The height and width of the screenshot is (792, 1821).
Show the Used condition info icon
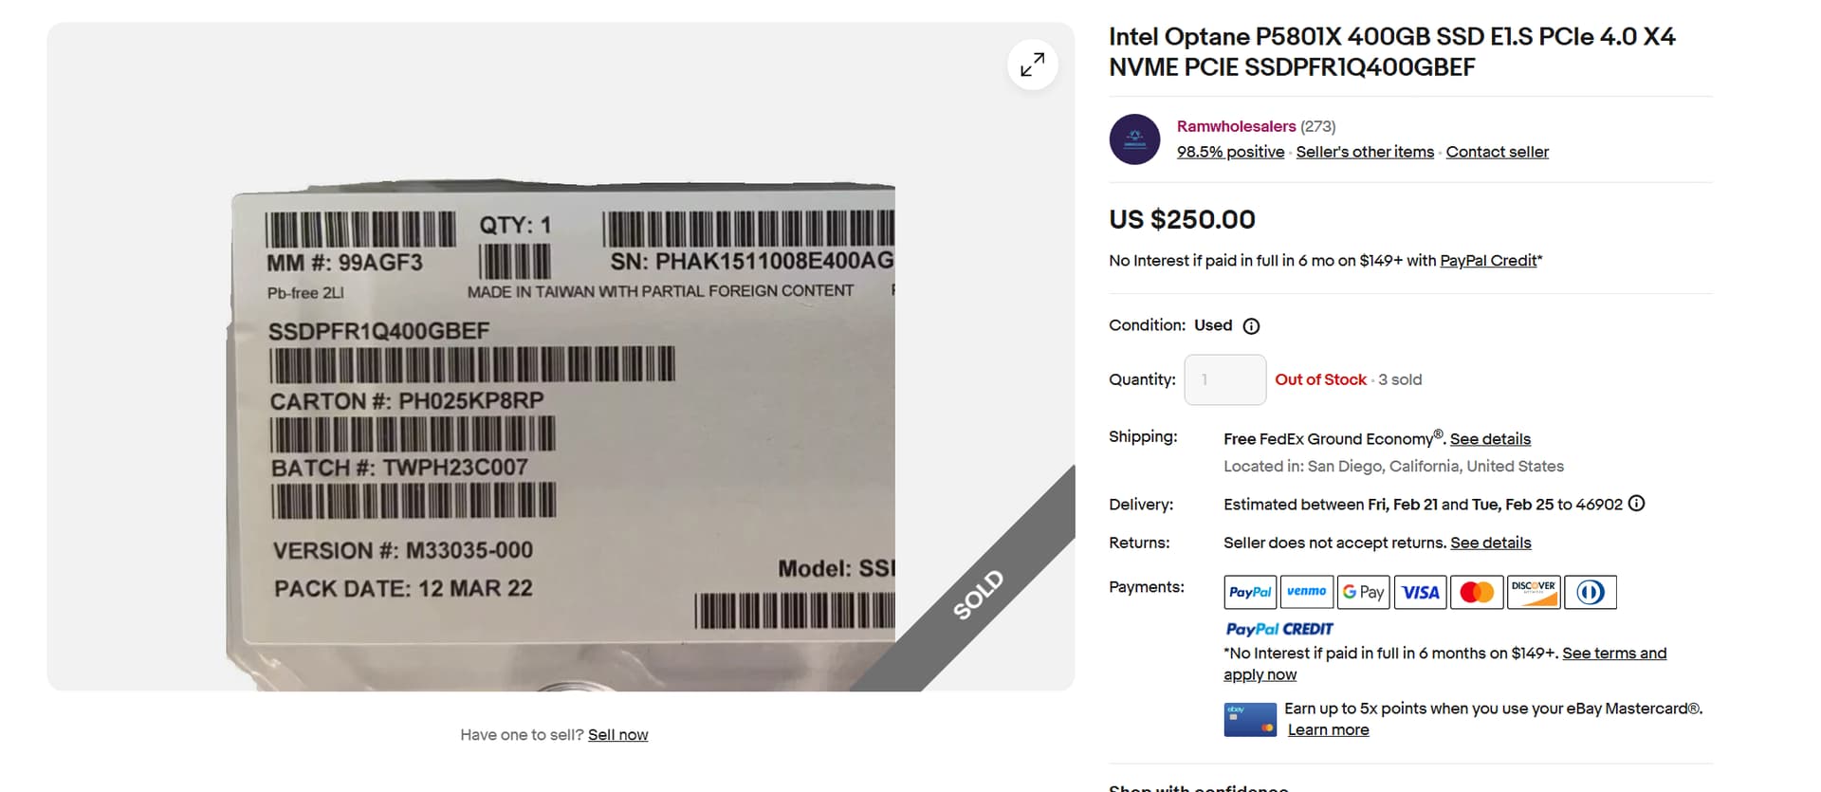click(x=1251, y=326)
